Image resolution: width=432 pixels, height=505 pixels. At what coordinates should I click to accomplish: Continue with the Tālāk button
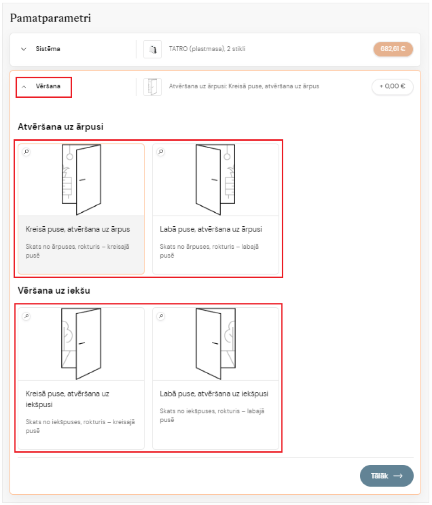(387, 476)
